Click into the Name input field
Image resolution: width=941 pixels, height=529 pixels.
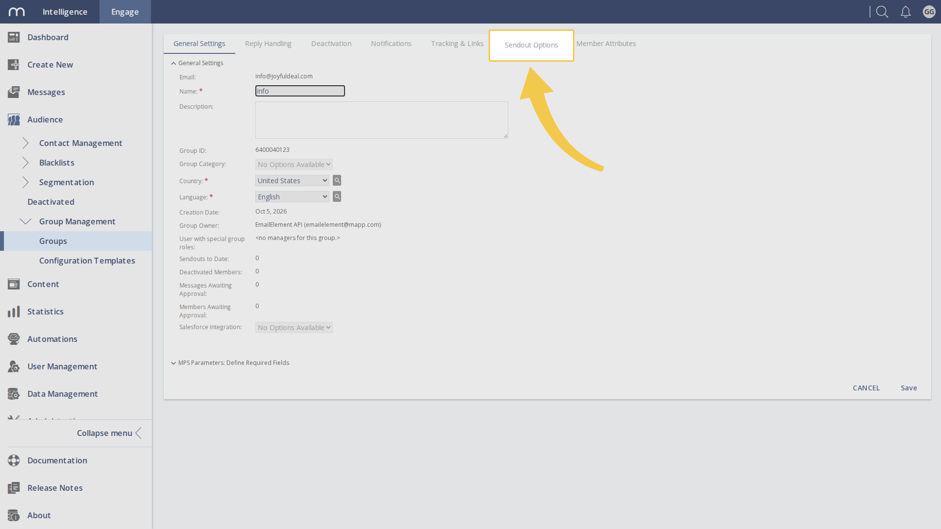pos(300,91)
